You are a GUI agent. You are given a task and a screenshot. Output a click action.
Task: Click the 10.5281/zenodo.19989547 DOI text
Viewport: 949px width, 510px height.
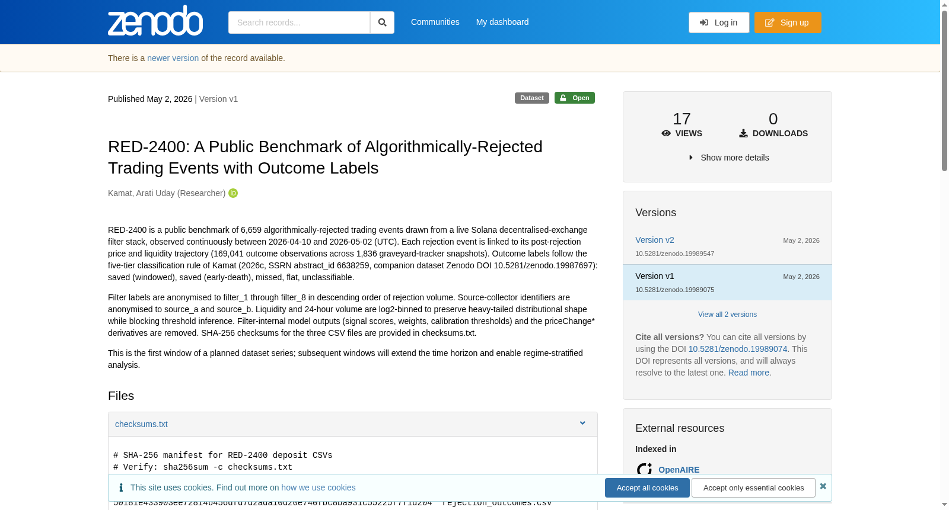click(x=674, y=254)
